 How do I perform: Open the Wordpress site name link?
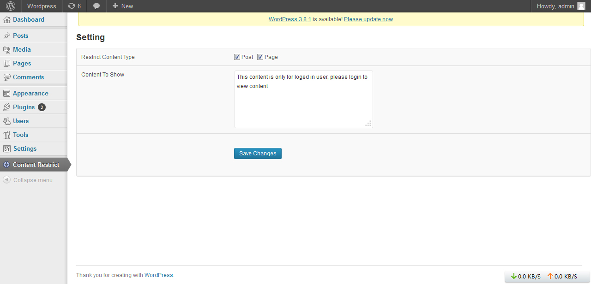pyautogui.click(x=42, y=6)
